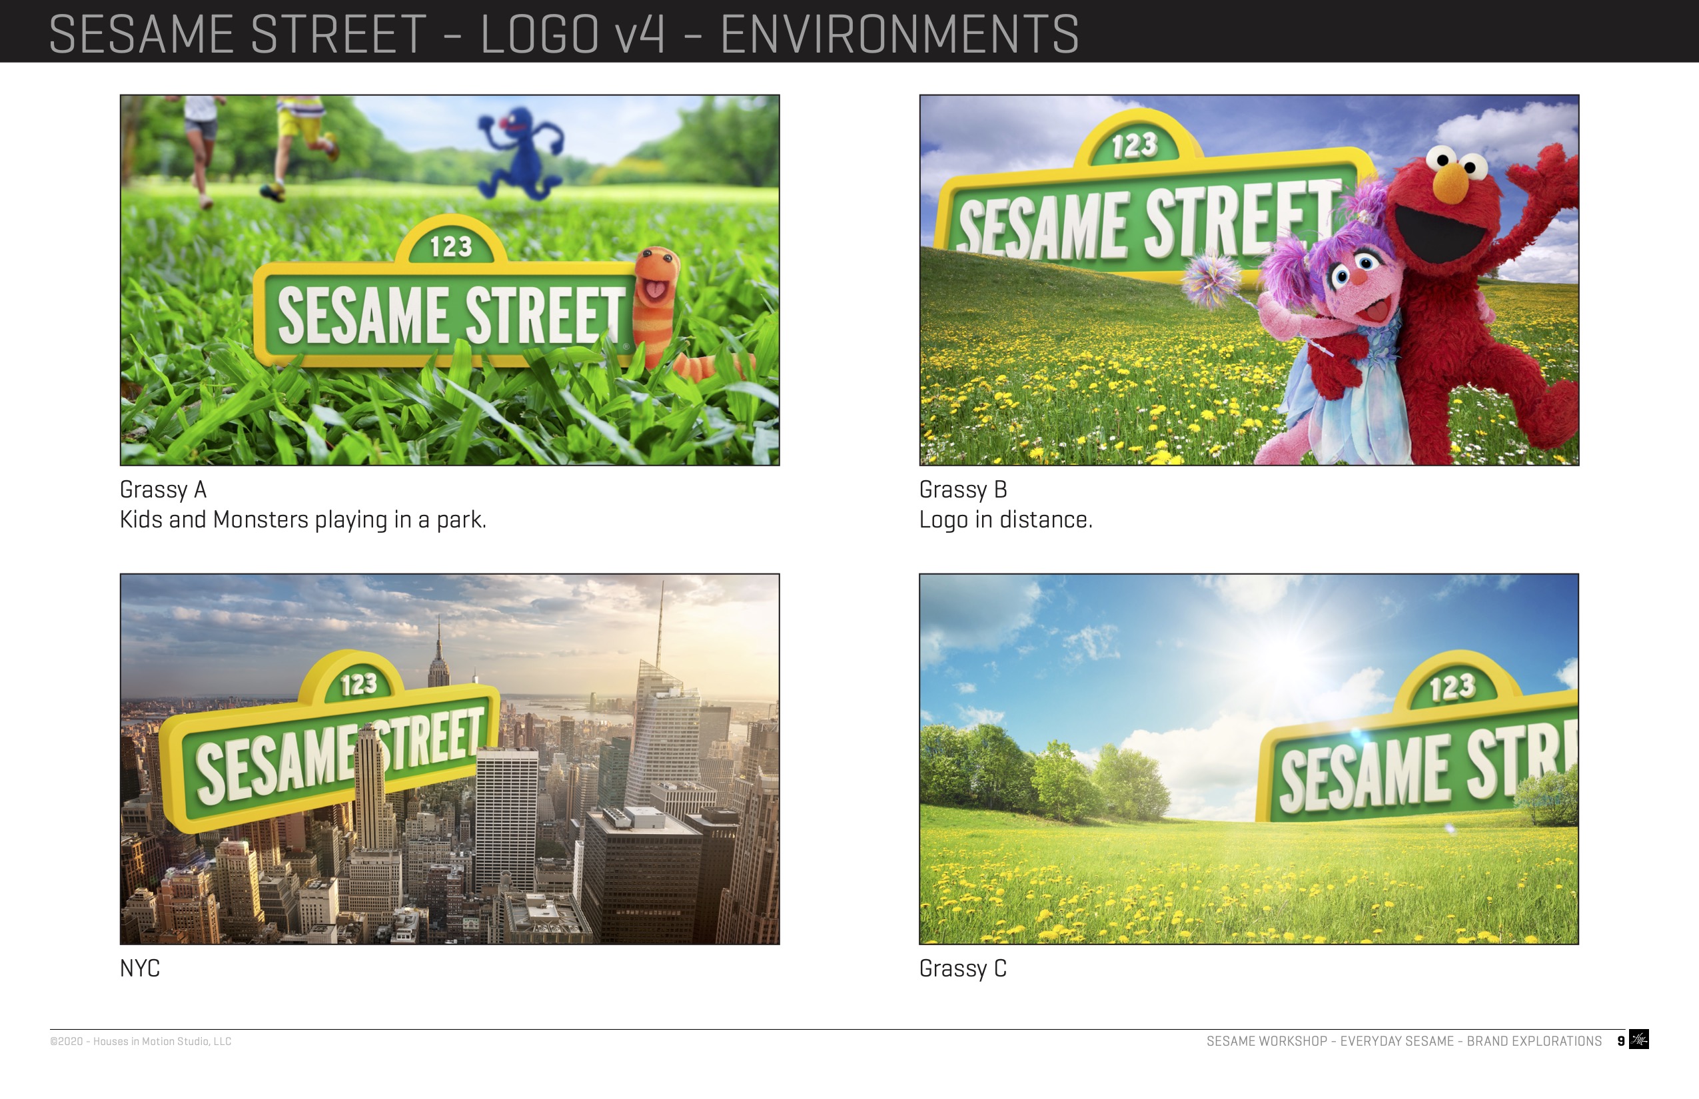Click the Grassy B environment thumbnail
1699x1099 pixels.
pos(1249,280)
